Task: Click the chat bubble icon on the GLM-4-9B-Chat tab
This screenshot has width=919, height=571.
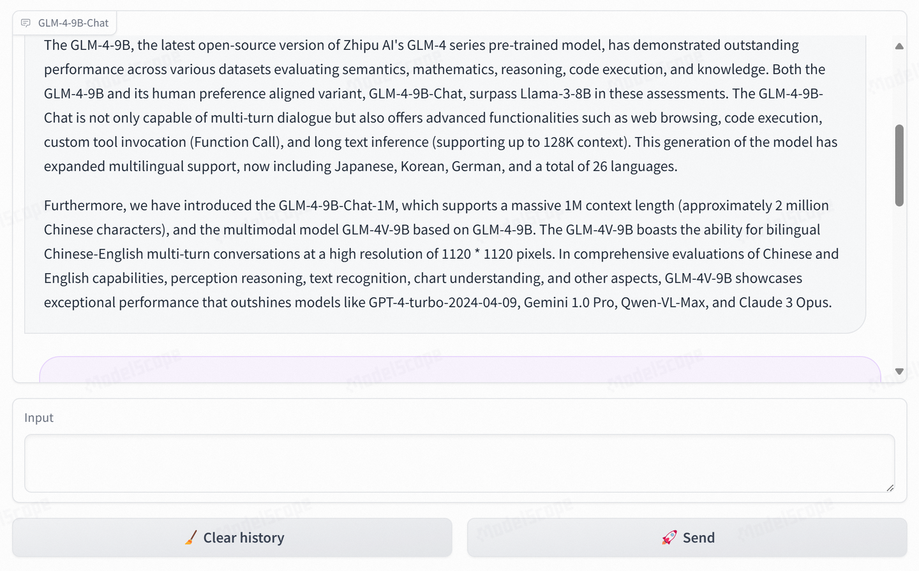Action: click(25, 22)
